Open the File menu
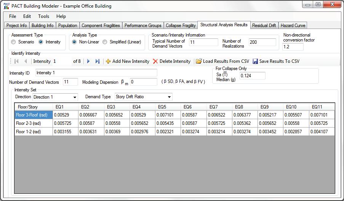344x201 pixels. point(13,16)
